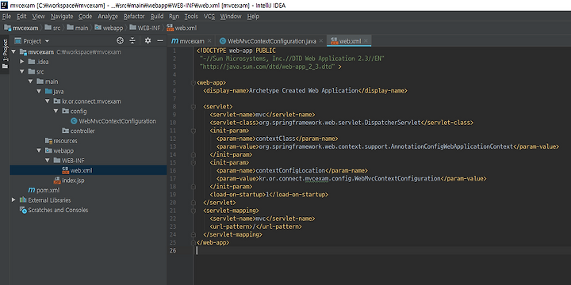Viewport: 571px width, 285px height.
Task: Open the Tools menu
Action: (x=191, y=17)
